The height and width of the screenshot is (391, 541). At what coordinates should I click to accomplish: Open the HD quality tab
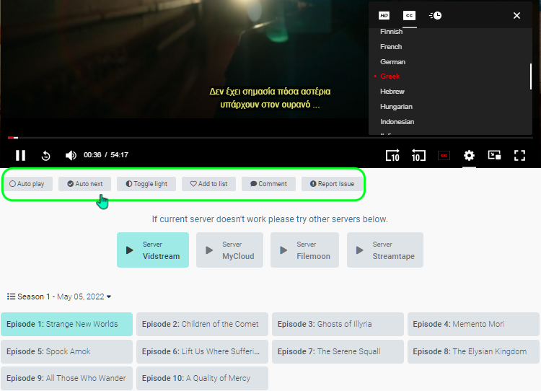click(x=384, y=16)
